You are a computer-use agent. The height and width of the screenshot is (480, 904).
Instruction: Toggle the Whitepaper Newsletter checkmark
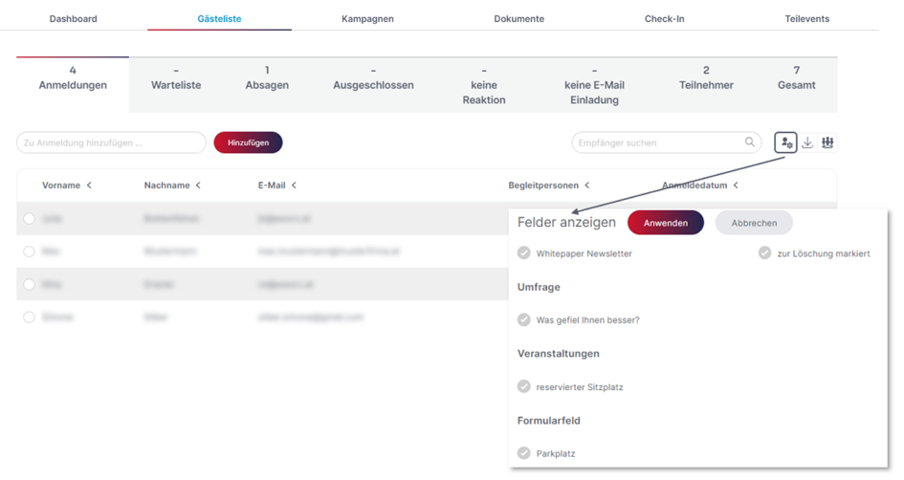pos(523,253)
